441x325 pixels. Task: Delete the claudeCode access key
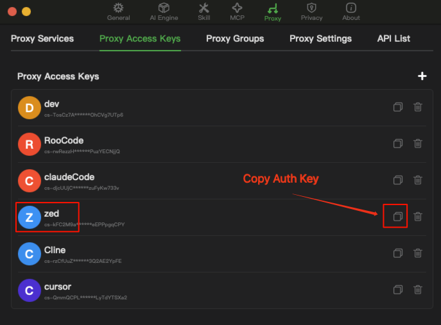tap(418, 180)
